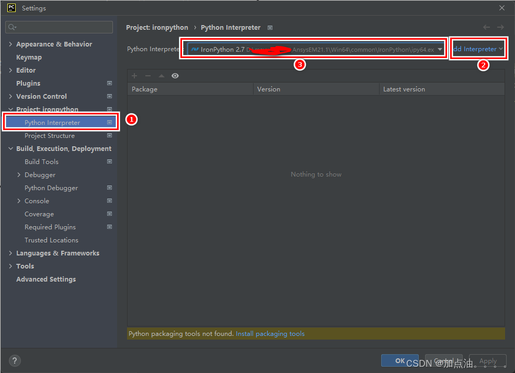Click the project-level icon beside the Python Interpreter breadcrumb

(270, 28)
